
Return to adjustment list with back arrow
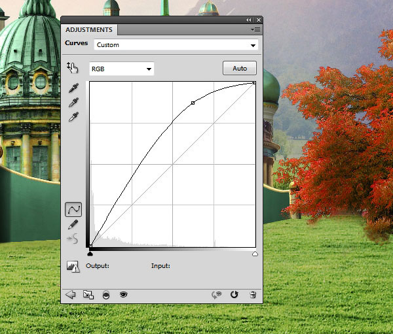point(71,295)
